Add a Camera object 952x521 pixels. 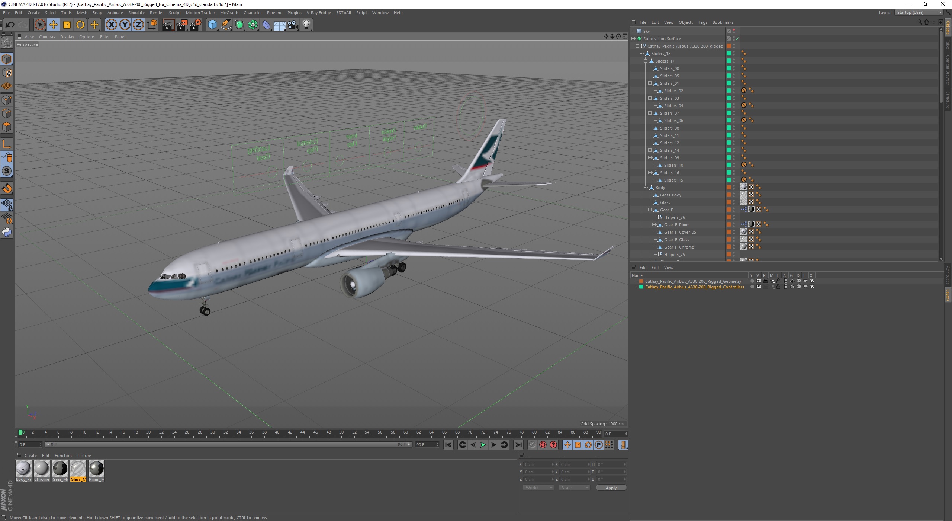point(293,25)
